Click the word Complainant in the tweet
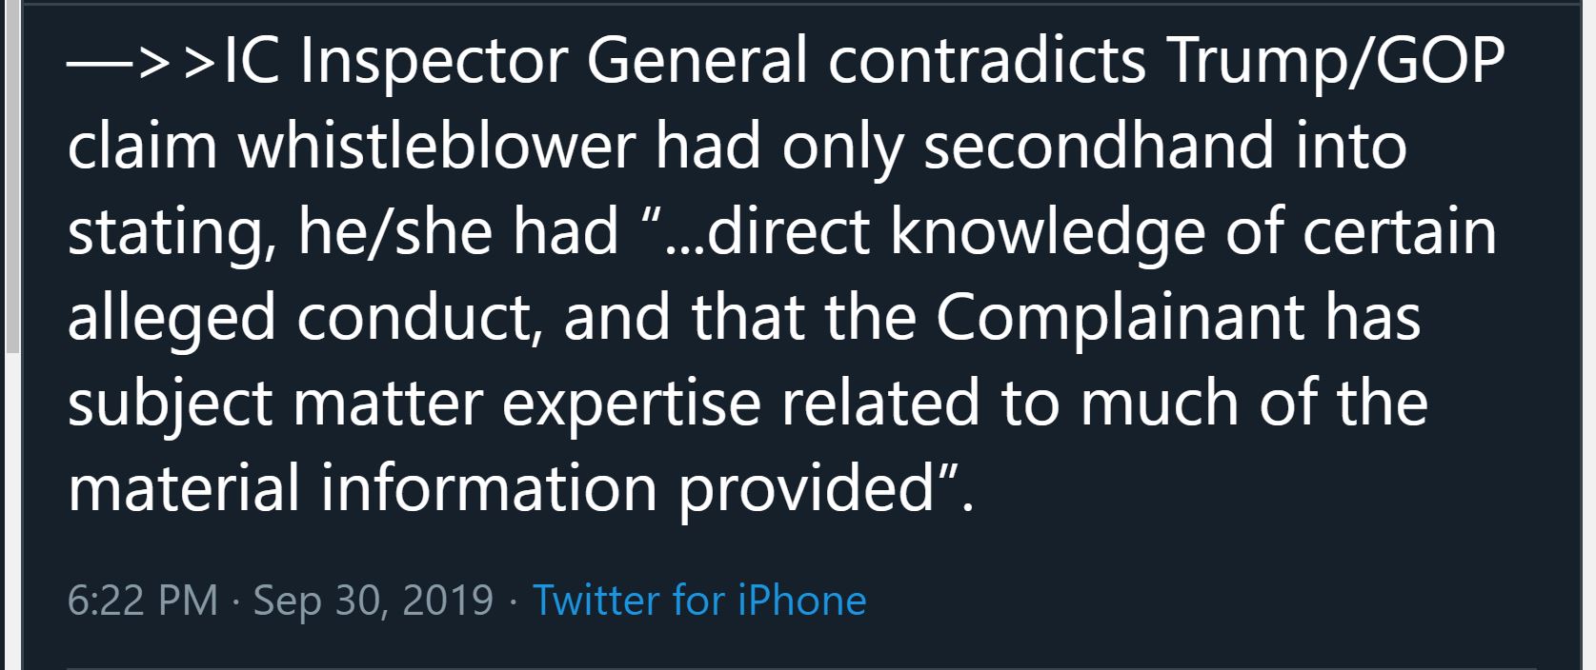 pyautogui.click(x=1121, y=319)
